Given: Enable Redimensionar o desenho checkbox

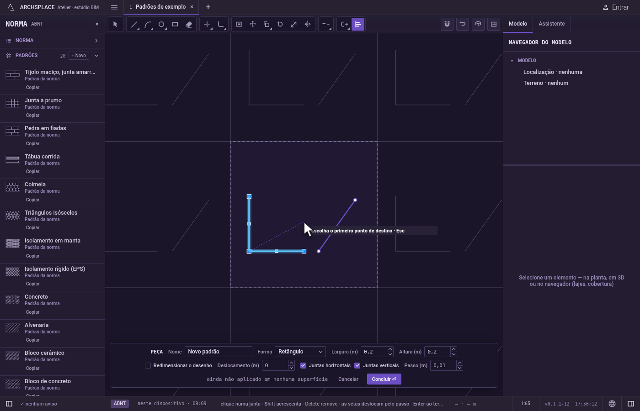Looking at the screenshot, I should [x=148, y=365].
